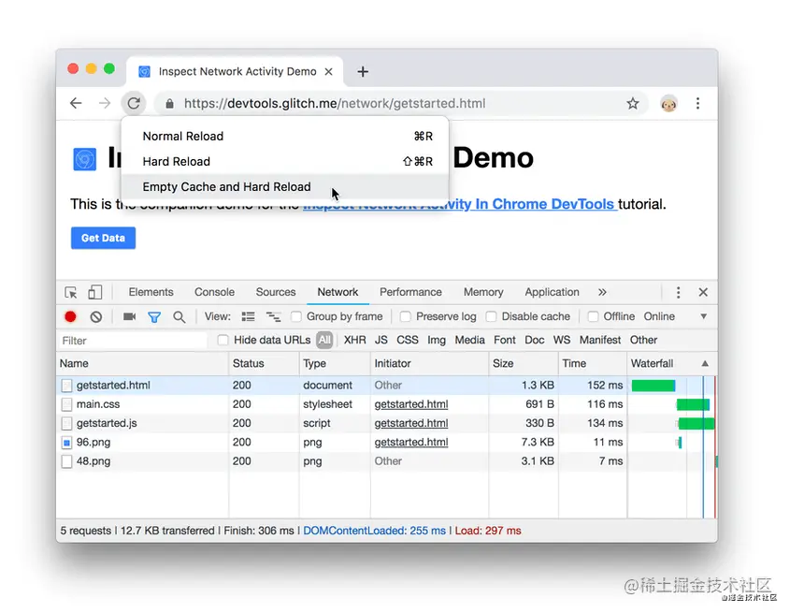Close the DevTools panel
Viewport: 790px width, 613px height.
703,292
